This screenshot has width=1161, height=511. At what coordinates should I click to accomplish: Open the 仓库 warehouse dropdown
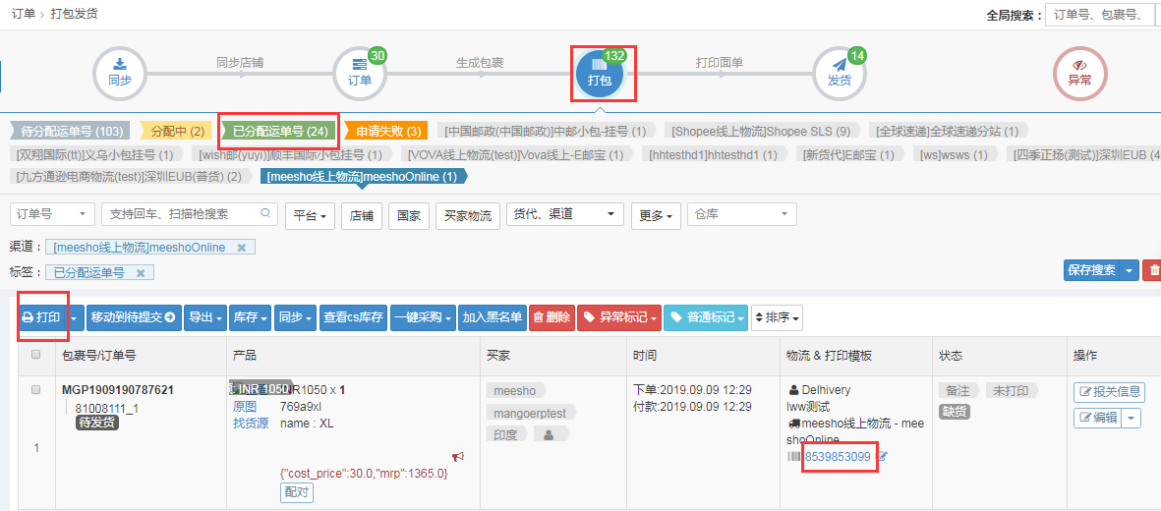point(742,214)
